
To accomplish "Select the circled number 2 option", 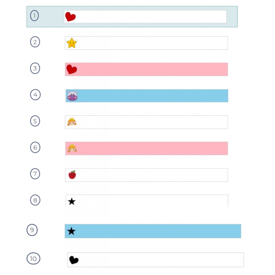I will click(35, 42).
